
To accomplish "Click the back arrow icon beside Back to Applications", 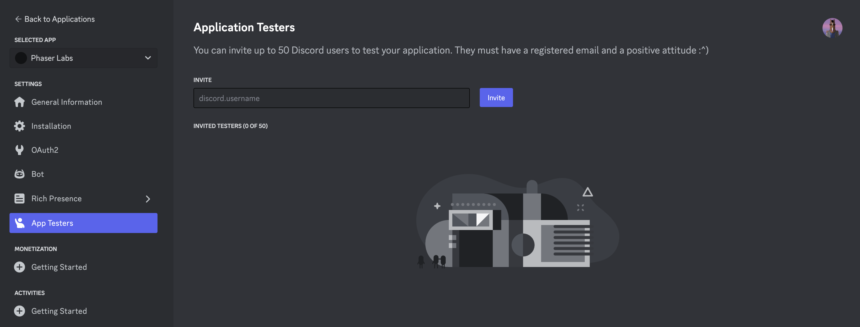I will pos(18,19).
